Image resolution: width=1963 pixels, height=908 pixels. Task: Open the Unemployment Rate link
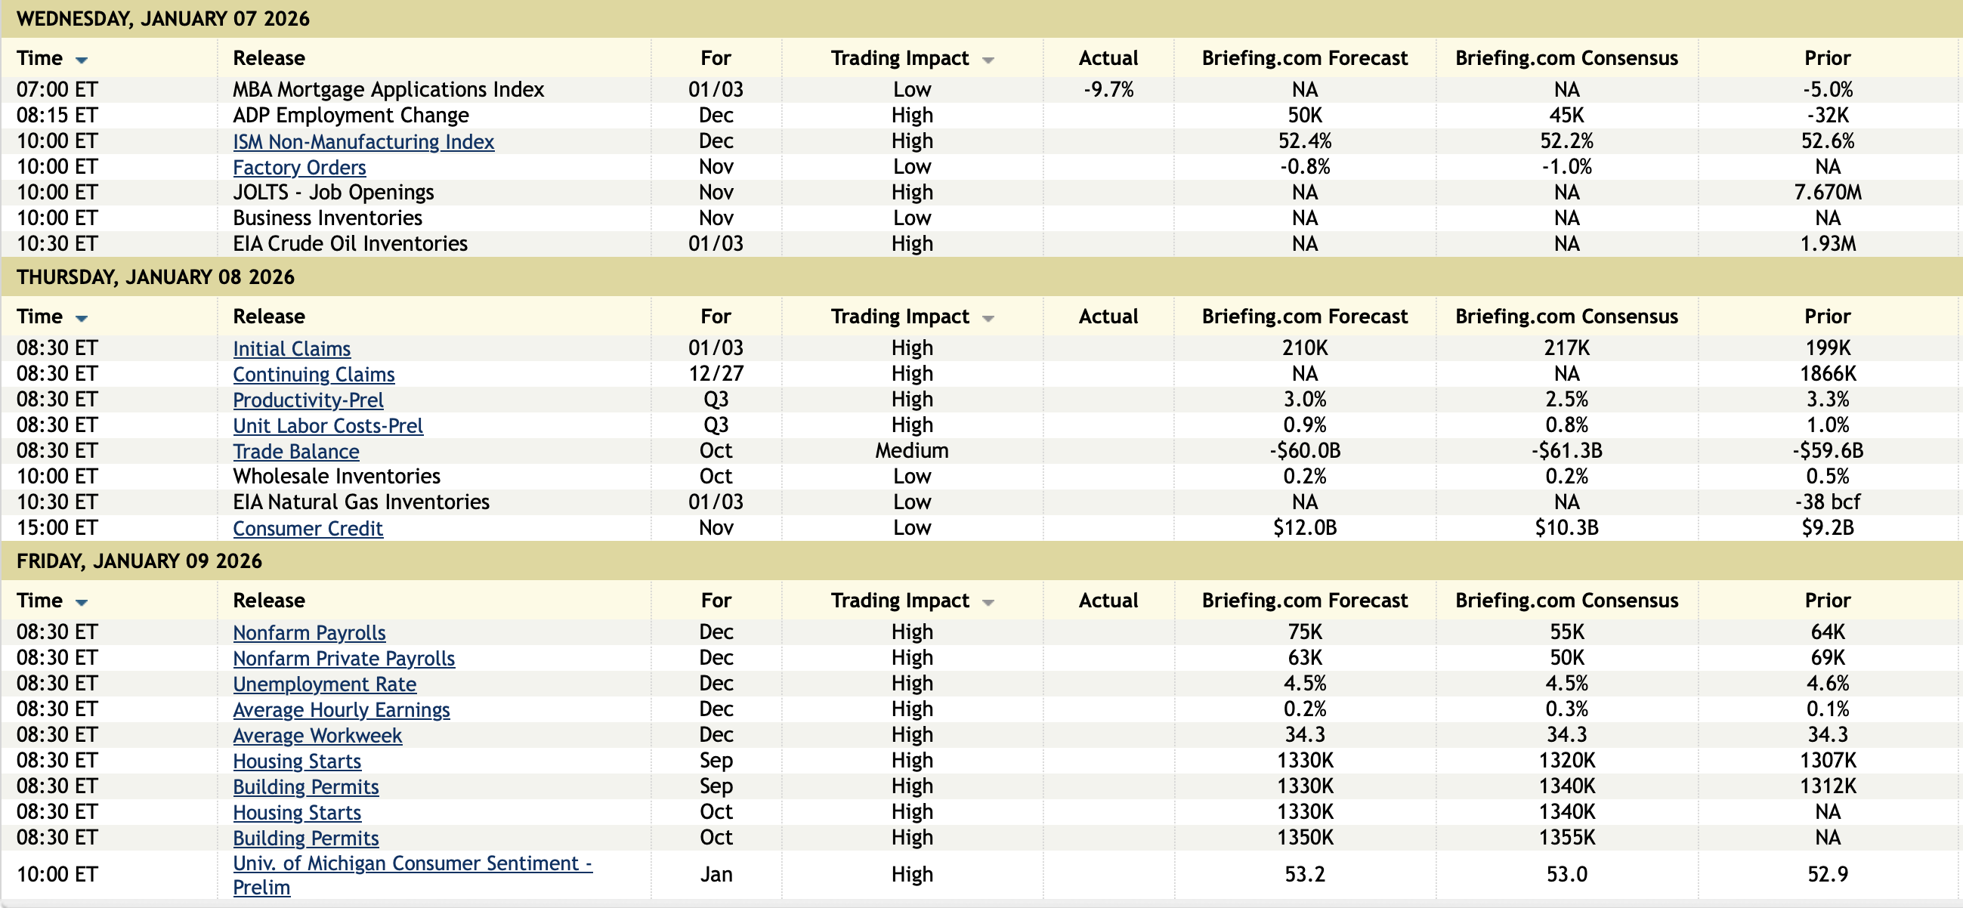click(325, 684)
